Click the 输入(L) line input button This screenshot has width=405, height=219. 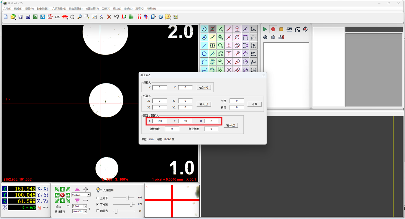click(x=204, y=104)
